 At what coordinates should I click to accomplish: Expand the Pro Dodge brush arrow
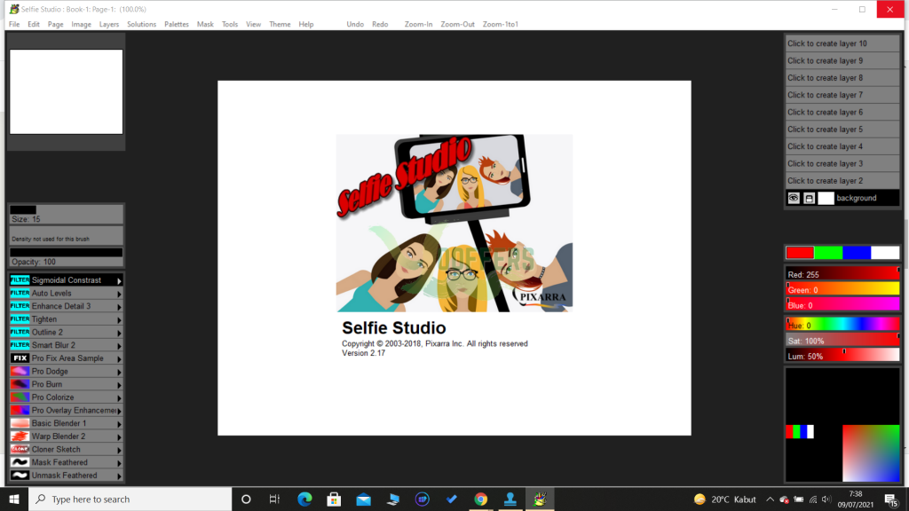tap(120, 372)
